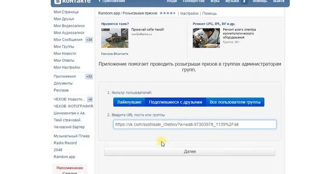Open Мои Настройки in sidebar
310x174 pixels.
pos(67,67)
